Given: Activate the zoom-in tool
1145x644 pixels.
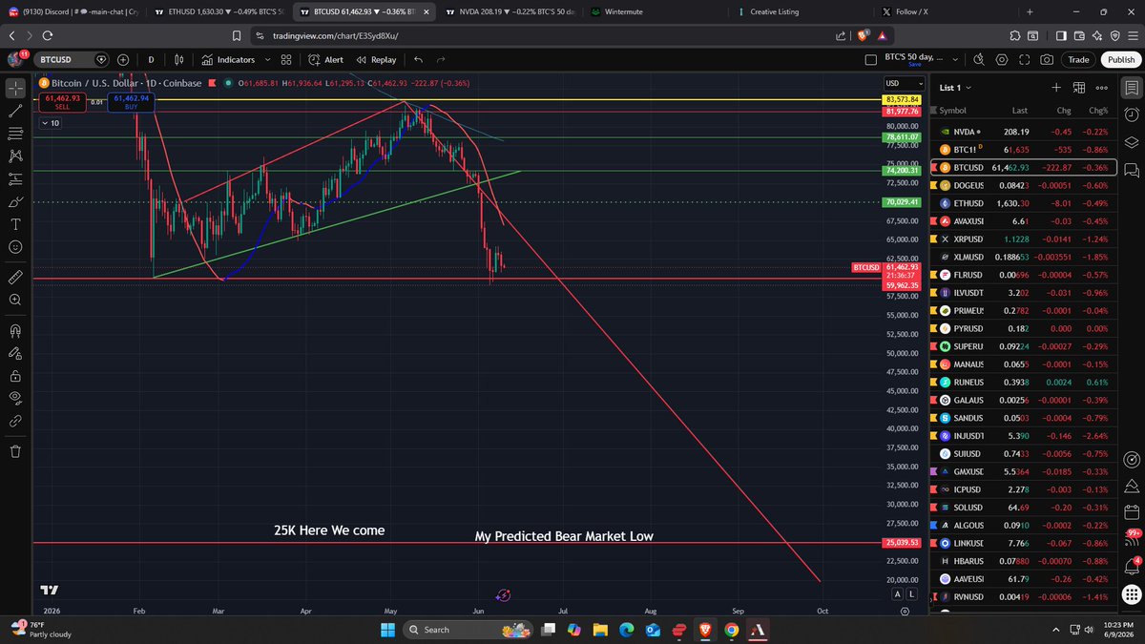Looking at the screenshot, I should click(x=15, y=300).
